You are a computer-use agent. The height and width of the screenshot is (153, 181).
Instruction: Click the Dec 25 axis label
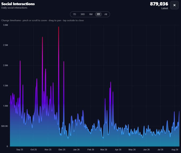(x=62, y=150)
